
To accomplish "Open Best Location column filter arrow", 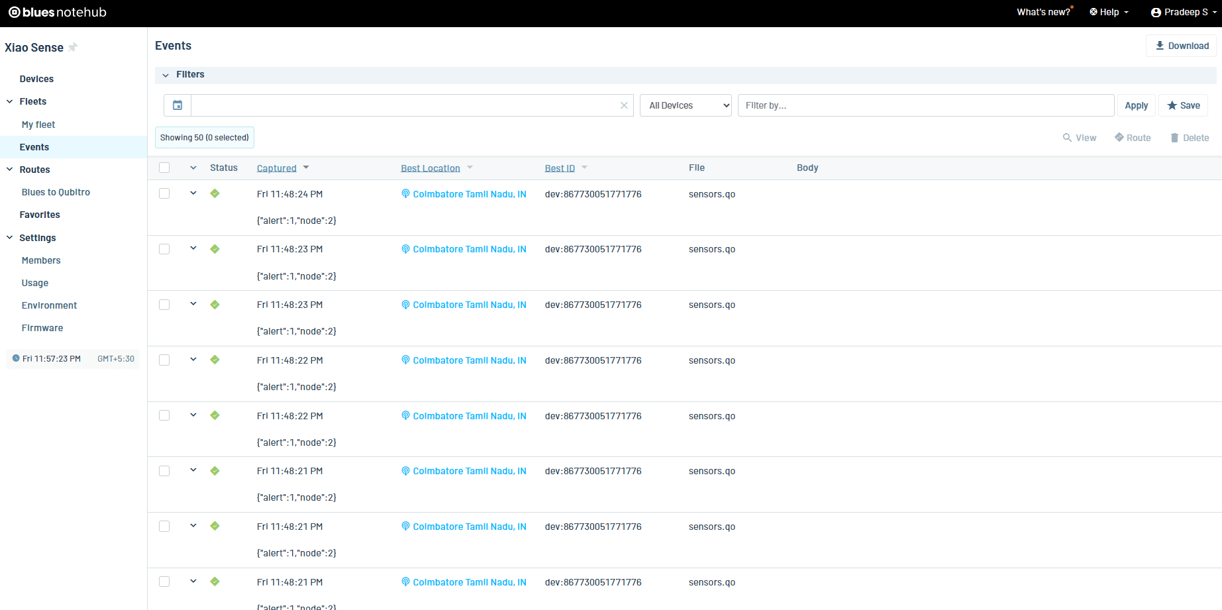I will (470, 168).
